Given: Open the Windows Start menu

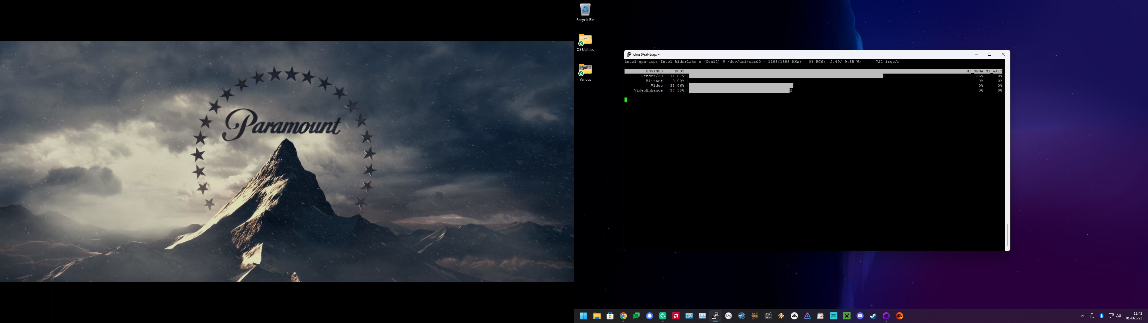Looking at the screenshot, I should point(584,316).
